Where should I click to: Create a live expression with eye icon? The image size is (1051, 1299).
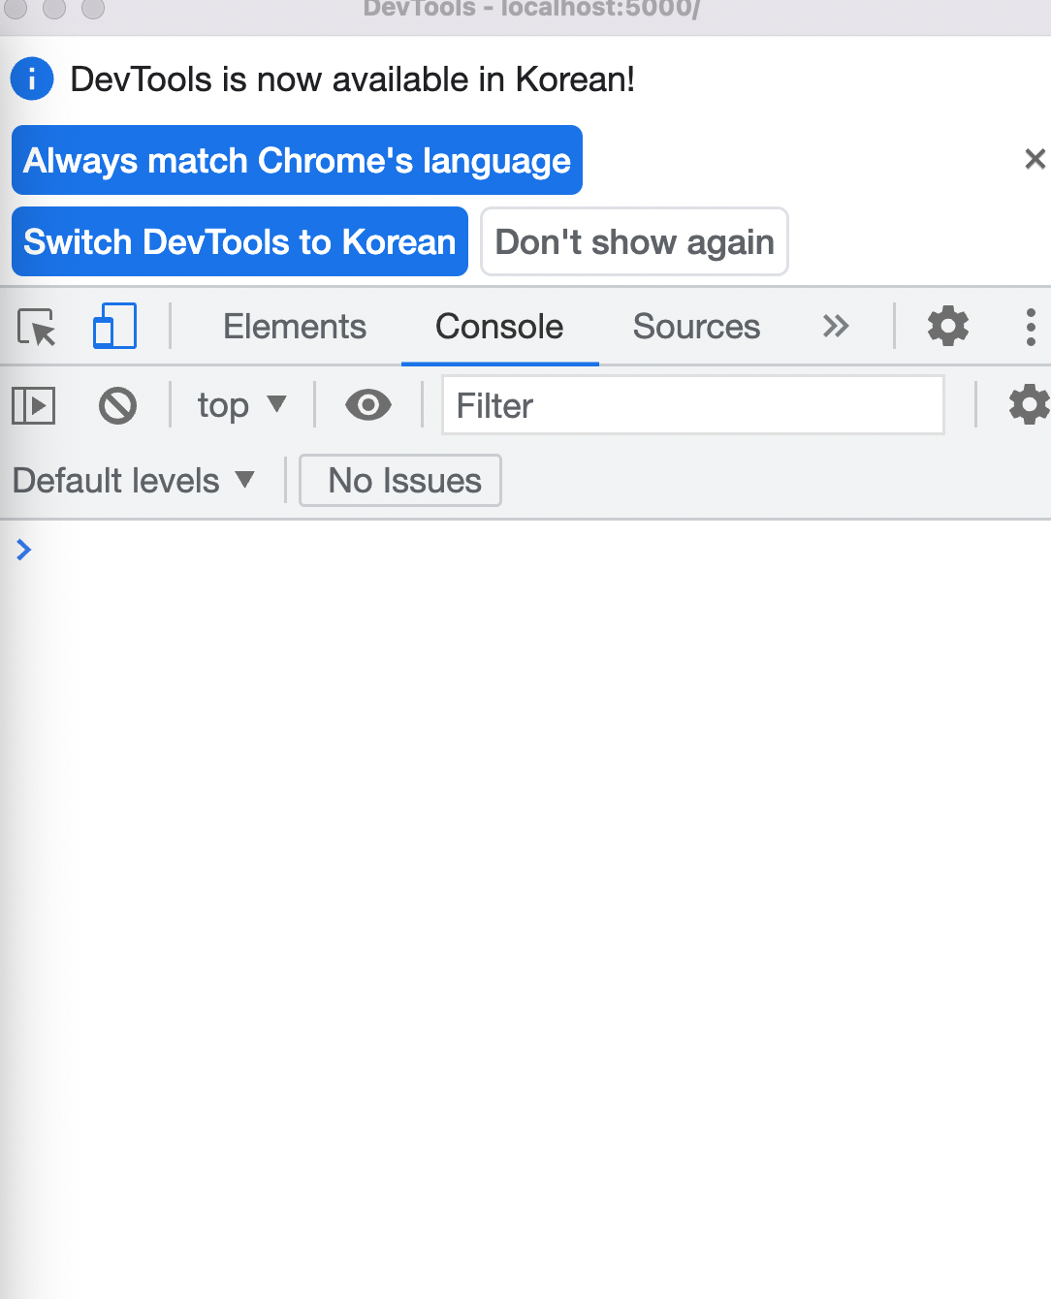[x=368, y=404]
